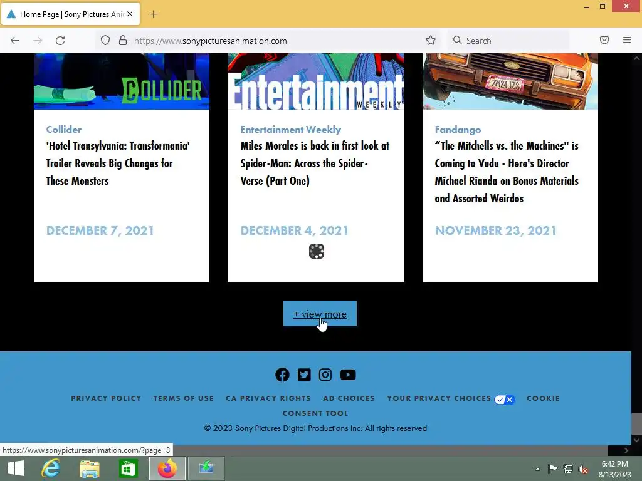Open the Instagram icon in the footer
Screen dimensions: 642x481
pyautogui.click(x=325, y=375)
